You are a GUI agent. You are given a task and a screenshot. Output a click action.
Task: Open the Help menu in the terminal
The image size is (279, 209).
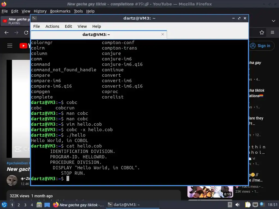click(x=97, y=26)
